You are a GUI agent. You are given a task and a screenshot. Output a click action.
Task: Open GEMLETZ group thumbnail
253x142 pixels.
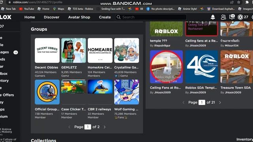click(x=74, y=50)
